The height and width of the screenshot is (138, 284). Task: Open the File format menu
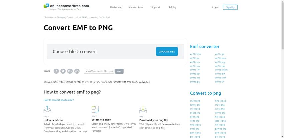click(x=116, y=7)
